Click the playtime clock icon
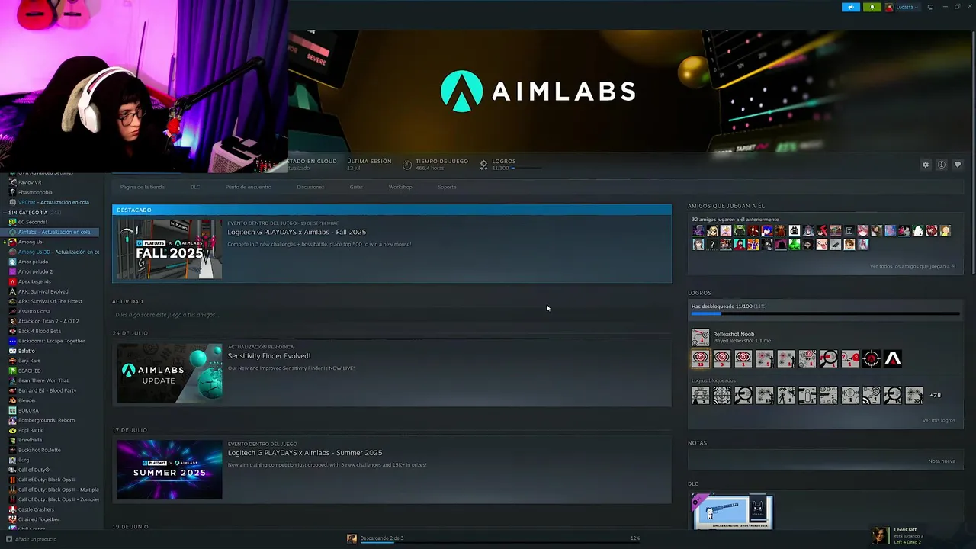Screen dimensions: 976x549 [x=407, y=165]
